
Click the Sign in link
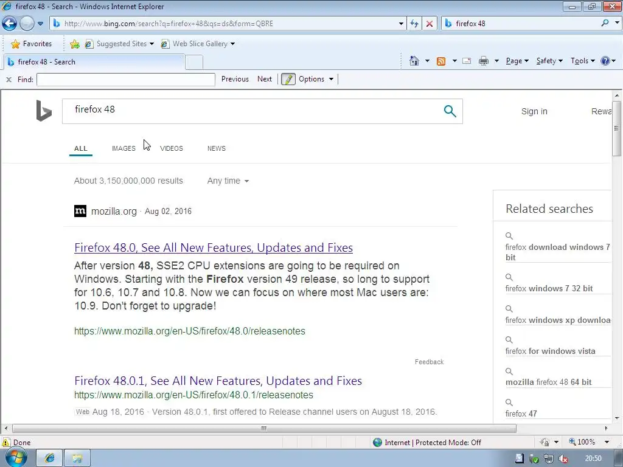coord(534,112)
